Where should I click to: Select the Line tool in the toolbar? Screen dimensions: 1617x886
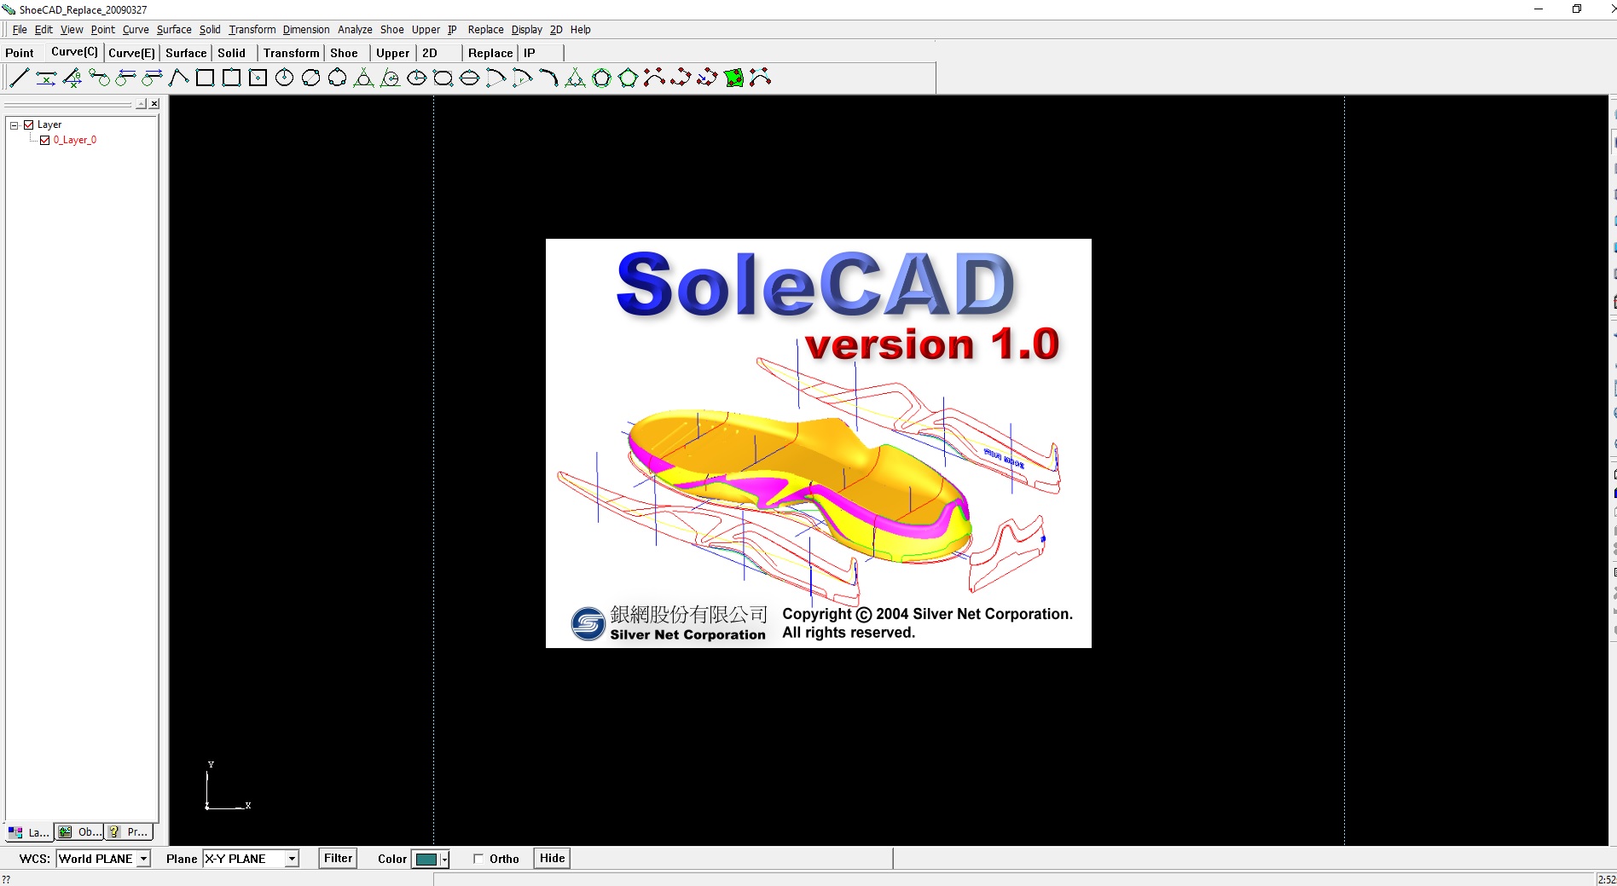[x=19, y=78]
